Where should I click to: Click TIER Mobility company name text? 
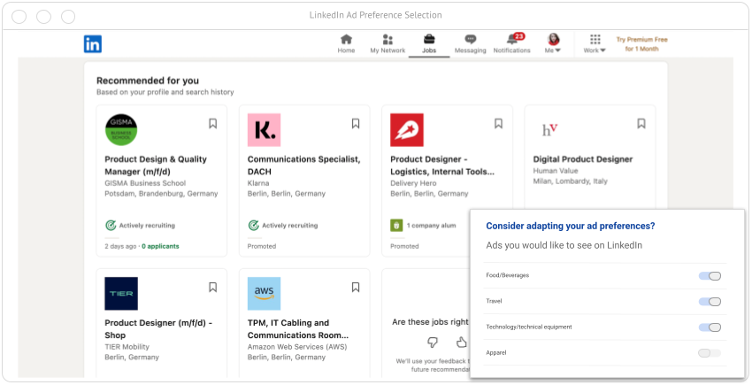[x=127, y=347]
